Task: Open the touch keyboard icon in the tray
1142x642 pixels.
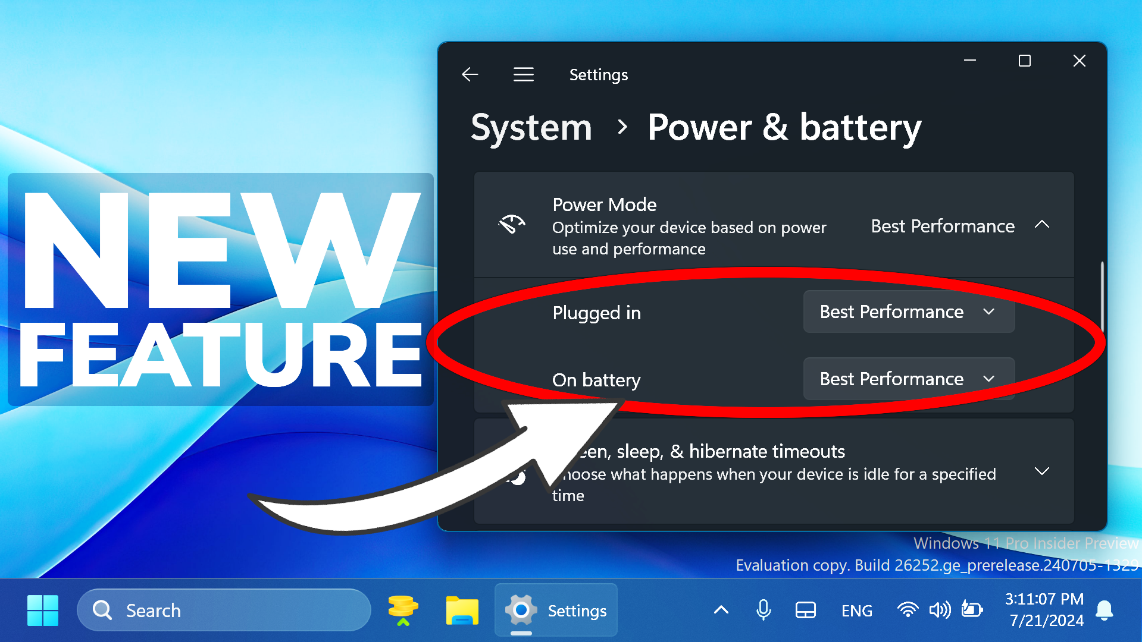Action: tap(805, 610)
